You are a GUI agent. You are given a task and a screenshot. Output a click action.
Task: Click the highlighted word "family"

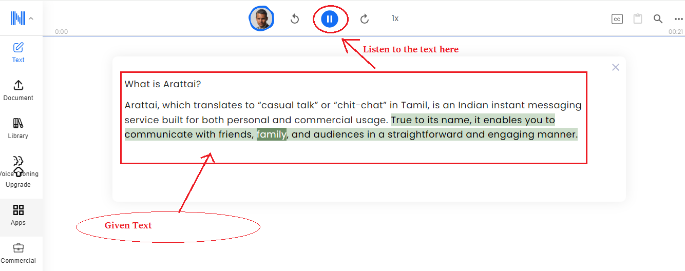click(272, 134)
